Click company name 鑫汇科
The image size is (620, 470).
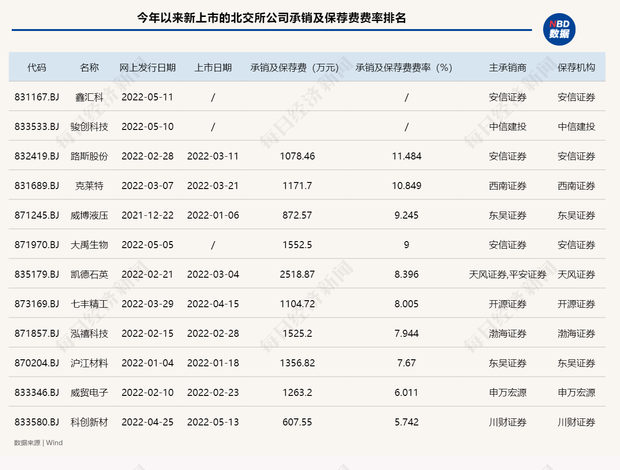89,97
